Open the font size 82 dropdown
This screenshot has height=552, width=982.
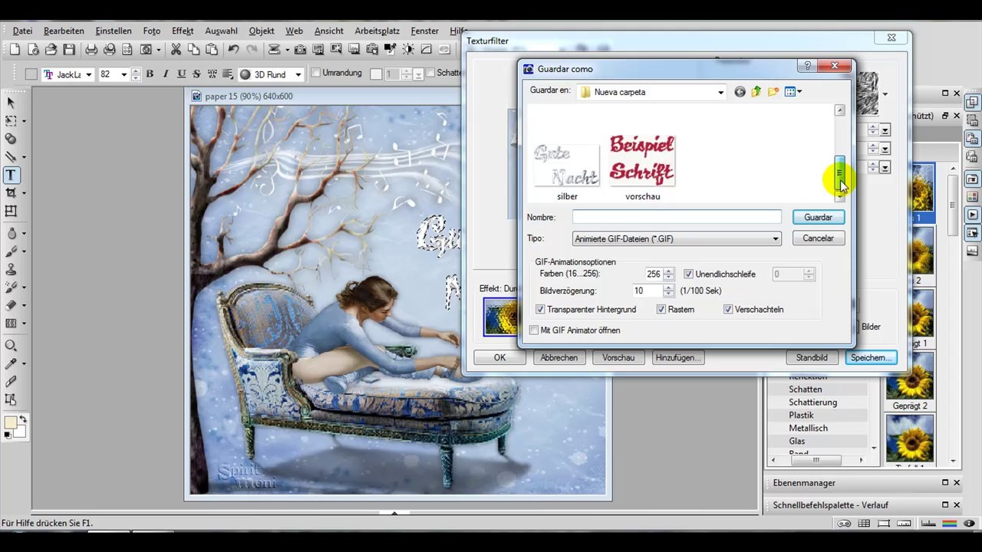point(124,74)
